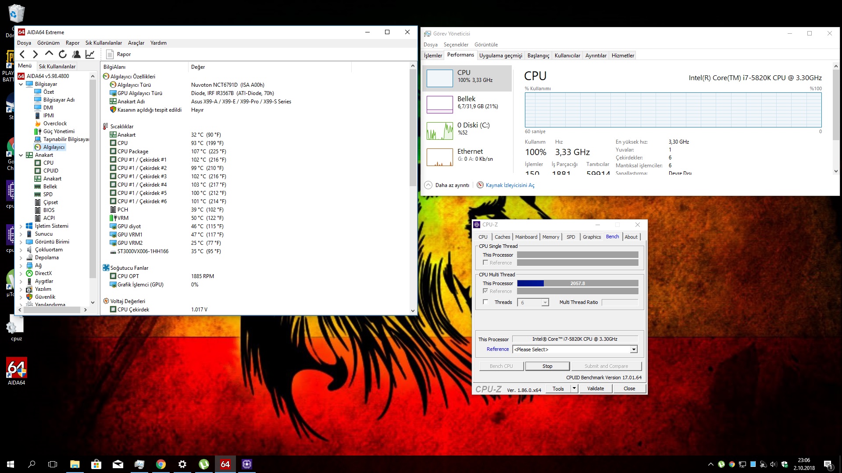
Task: Select BIOS in the AIDA64 tree
Action: point(49,210)
